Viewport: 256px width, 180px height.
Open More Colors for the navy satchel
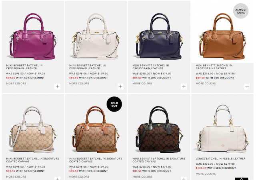(142, 84)
